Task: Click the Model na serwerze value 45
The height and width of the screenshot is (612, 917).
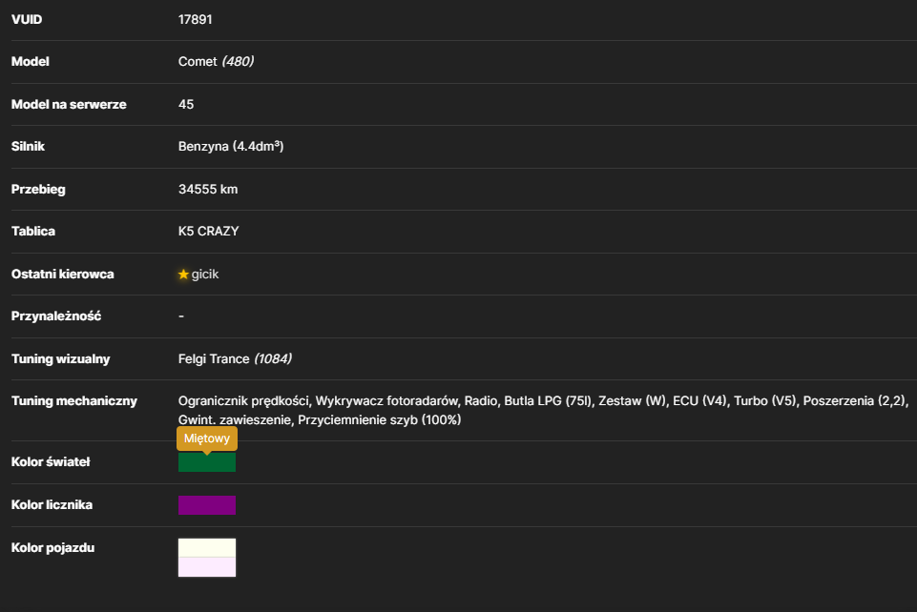Action: click(x=186, y=104)
